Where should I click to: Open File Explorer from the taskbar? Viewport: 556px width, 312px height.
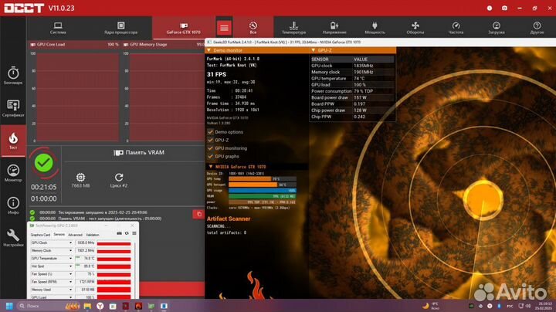pos(87,306)
